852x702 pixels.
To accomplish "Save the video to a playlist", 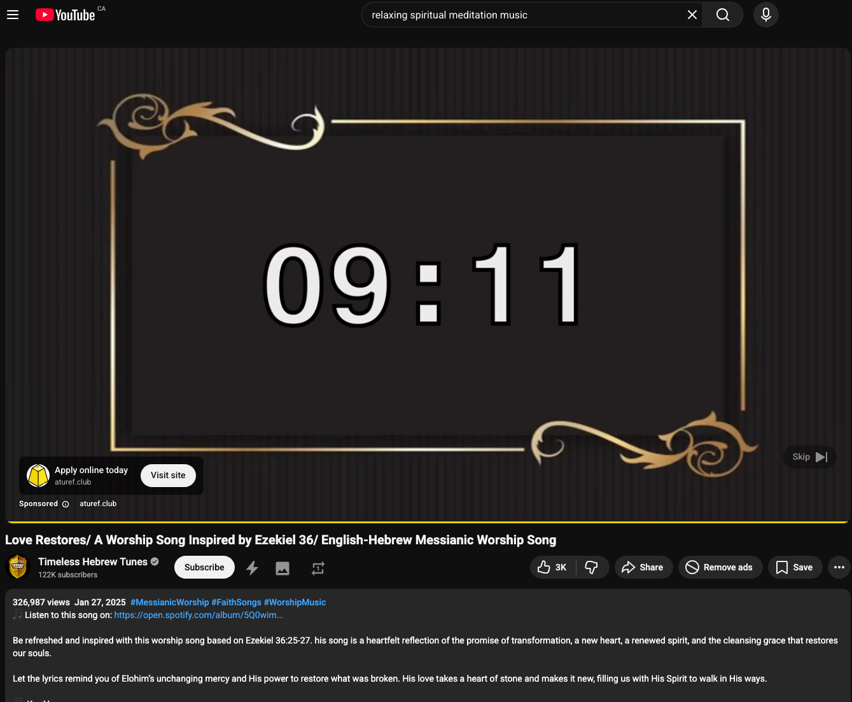I will [795, 567].
